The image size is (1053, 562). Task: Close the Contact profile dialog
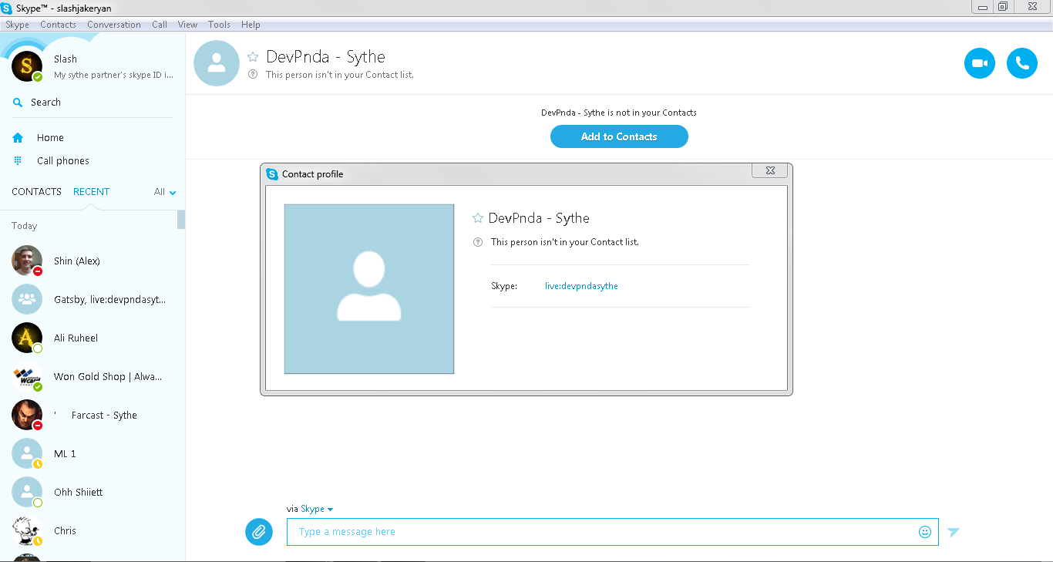(x=770, y=170)
